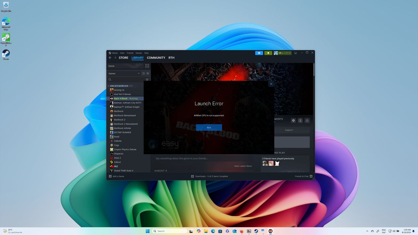The height and width of the screenshot is (235, 418).
Task: Open Downloads - 5 of 5 Items Complete
Action: pos(209,176)
